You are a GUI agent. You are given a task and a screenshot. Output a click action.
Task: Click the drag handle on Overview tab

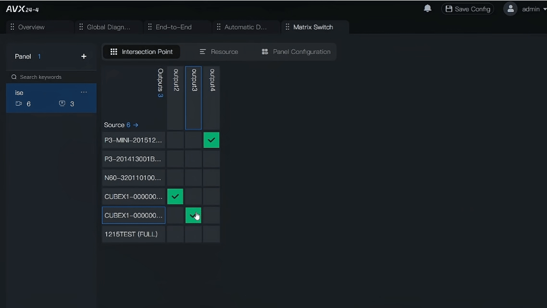[x=12, y=27]
